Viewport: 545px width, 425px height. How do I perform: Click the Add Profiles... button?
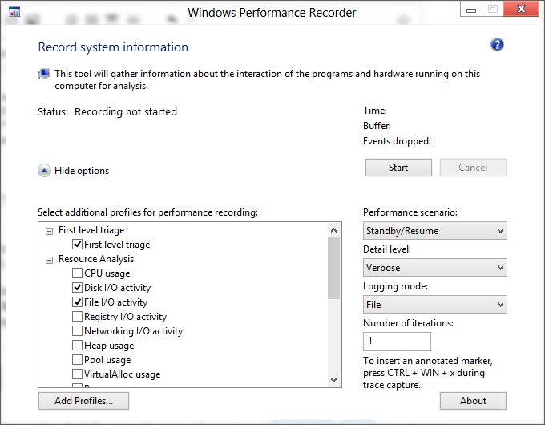[83, 400]
